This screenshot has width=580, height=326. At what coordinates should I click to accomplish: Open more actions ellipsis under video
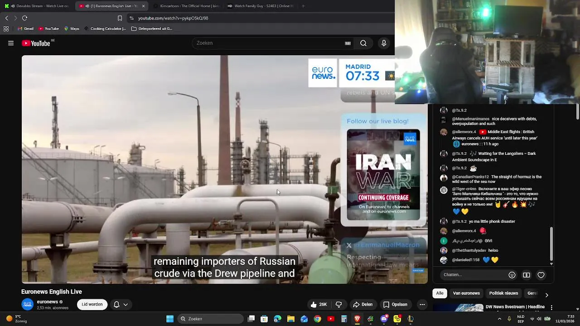422,304
